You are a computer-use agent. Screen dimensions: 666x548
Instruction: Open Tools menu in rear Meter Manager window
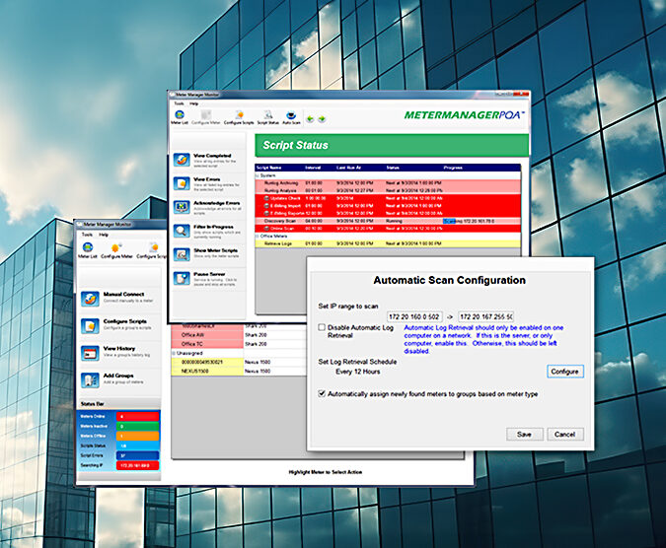coord(87,235)
